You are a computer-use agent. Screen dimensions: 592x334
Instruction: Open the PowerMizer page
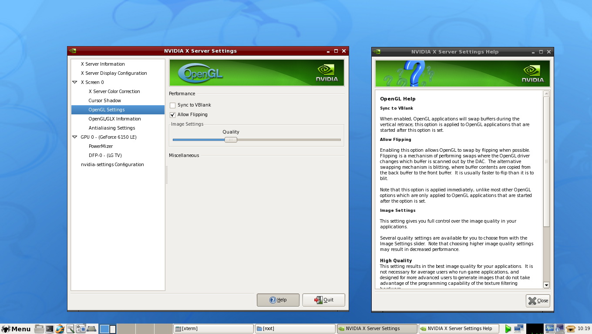pos(101,146)
